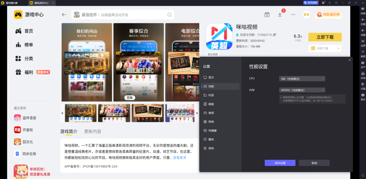Open downloads icon with badge 5
The width and height of the screenshot is (366, 179).
(x=280, y=14)
